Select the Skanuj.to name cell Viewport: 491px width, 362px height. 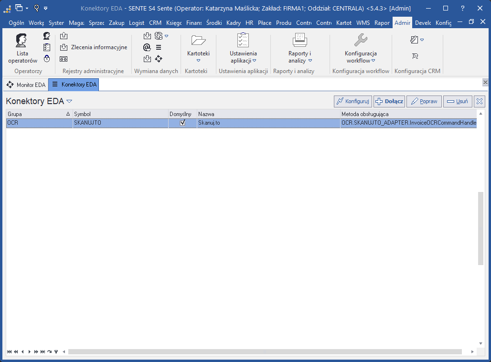pos(269,123)
